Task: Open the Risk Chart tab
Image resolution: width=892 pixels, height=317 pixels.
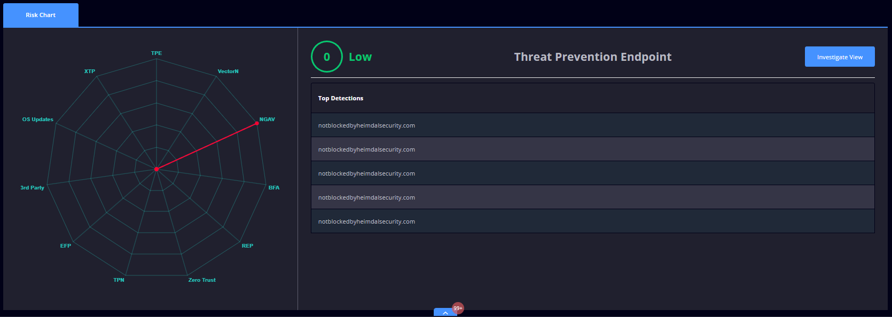Action: (x=41, y=15)
